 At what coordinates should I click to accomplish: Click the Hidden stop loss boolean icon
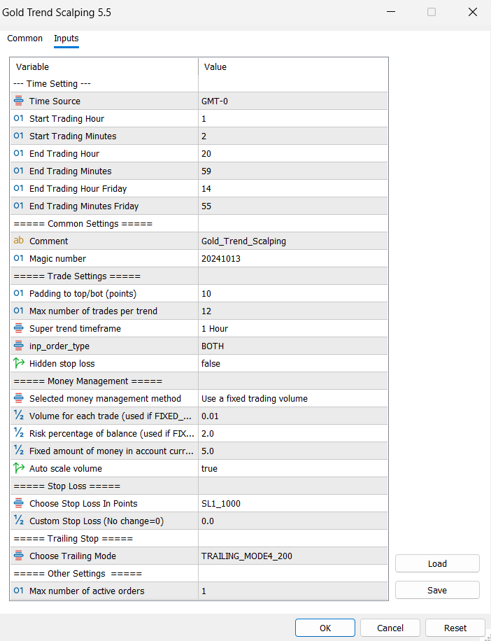point(18,363)
